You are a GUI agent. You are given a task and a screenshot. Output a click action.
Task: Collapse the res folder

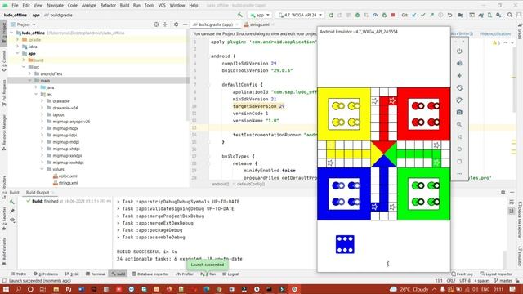tap(36, 95)
